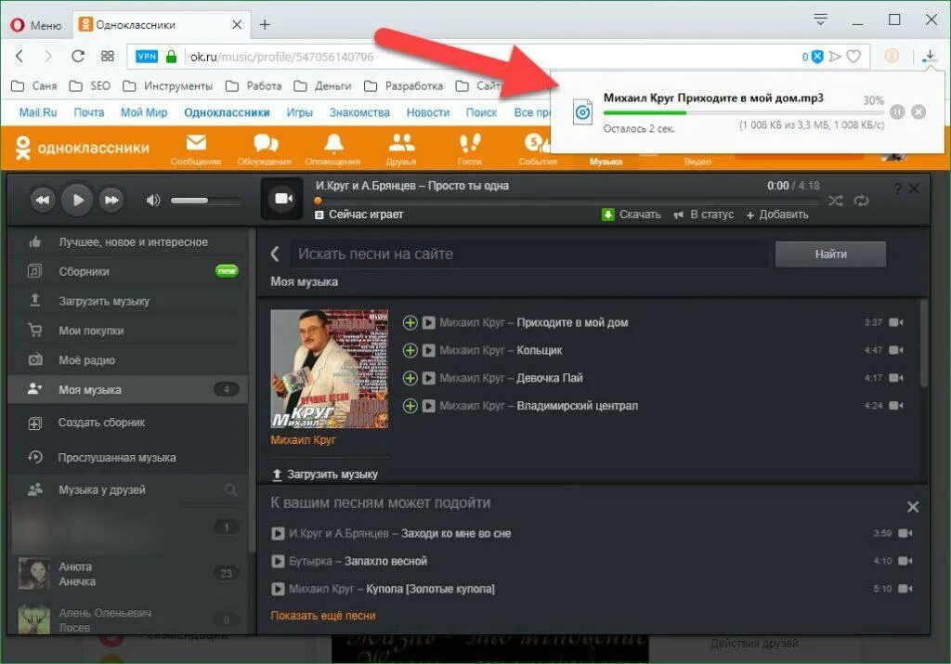Play Михаил Круг – Кольщик
This screenshot has width=951, height=664.
coord(429,350)
